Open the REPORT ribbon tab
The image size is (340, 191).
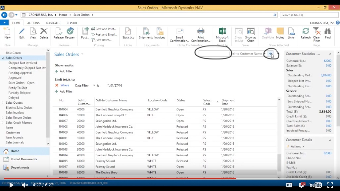[x=72, y=23]
